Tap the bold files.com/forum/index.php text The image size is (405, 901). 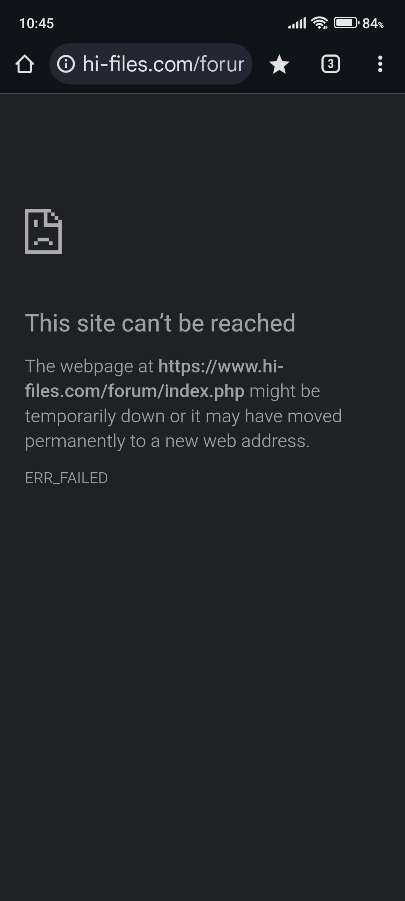pyautogui.click(x=135, y=391)
